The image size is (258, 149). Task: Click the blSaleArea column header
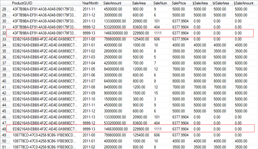point(221,3)
